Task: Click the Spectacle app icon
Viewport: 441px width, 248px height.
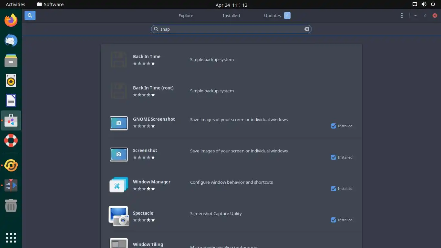Action: point(119,216)
